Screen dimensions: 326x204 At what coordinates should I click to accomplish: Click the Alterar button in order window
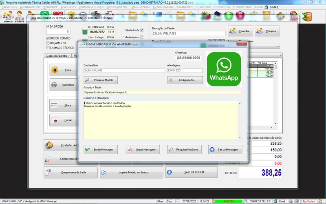pos(64,105)
